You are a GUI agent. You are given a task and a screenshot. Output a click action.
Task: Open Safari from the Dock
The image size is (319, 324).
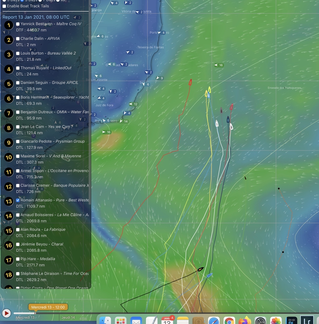pyautogui.click(x=214, y=320)
